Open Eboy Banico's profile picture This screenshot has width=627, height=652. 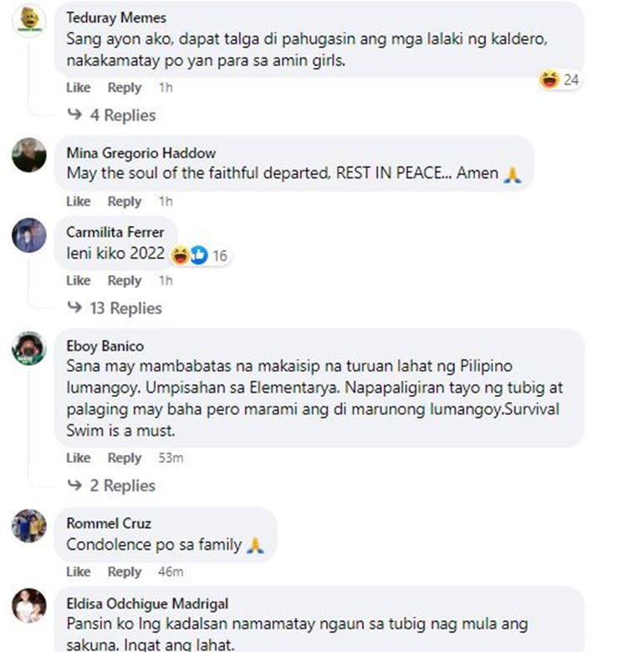tap(29, 348)
